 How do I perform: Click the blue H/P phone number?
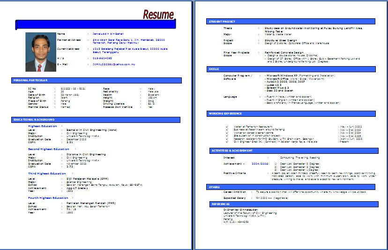[102, 58]
